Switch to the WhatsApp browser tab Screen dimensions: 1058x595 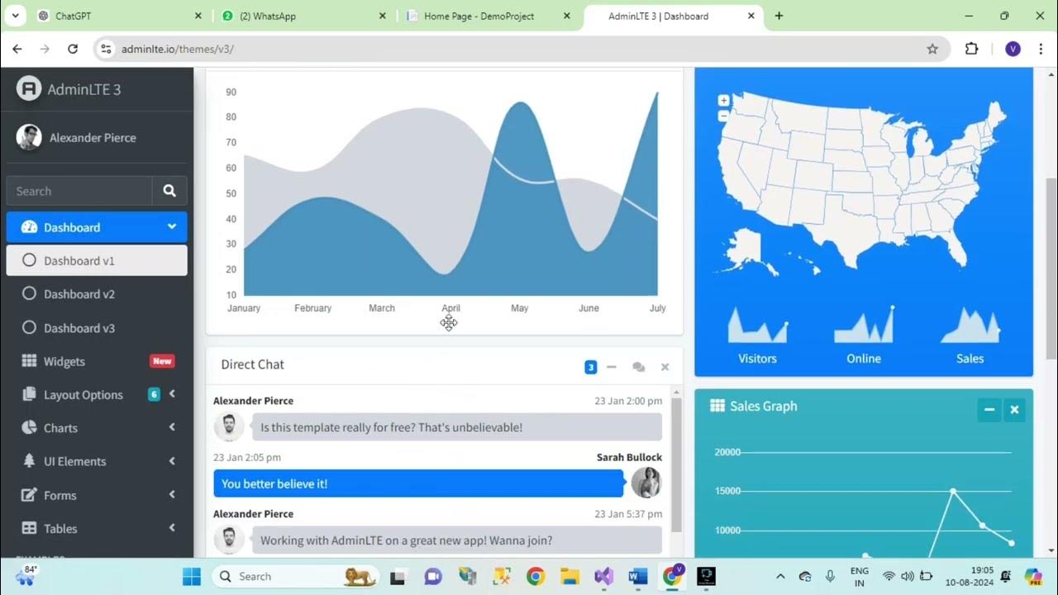(304, 16)
